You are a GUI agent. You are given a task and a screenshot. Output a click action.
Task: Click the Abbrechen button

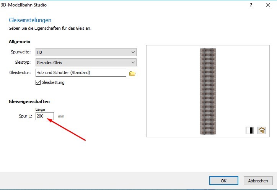click(x=258, y=181)
